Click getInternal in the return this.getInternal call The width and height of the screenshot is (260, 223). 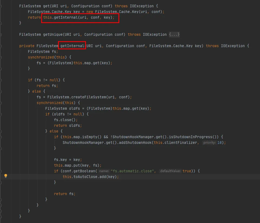pos(66,17)
